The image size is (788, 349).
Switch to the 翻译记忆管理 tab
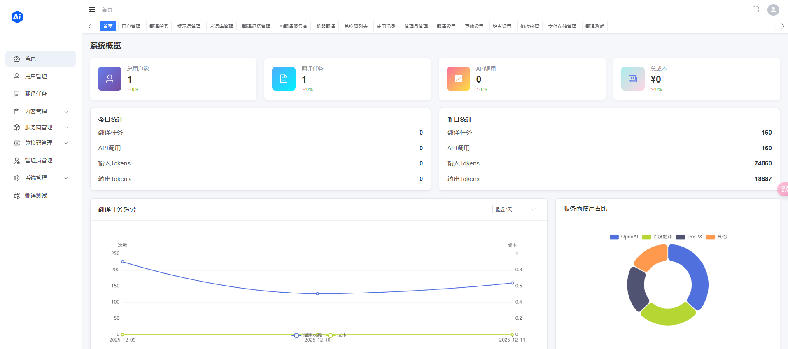(256, 26)
